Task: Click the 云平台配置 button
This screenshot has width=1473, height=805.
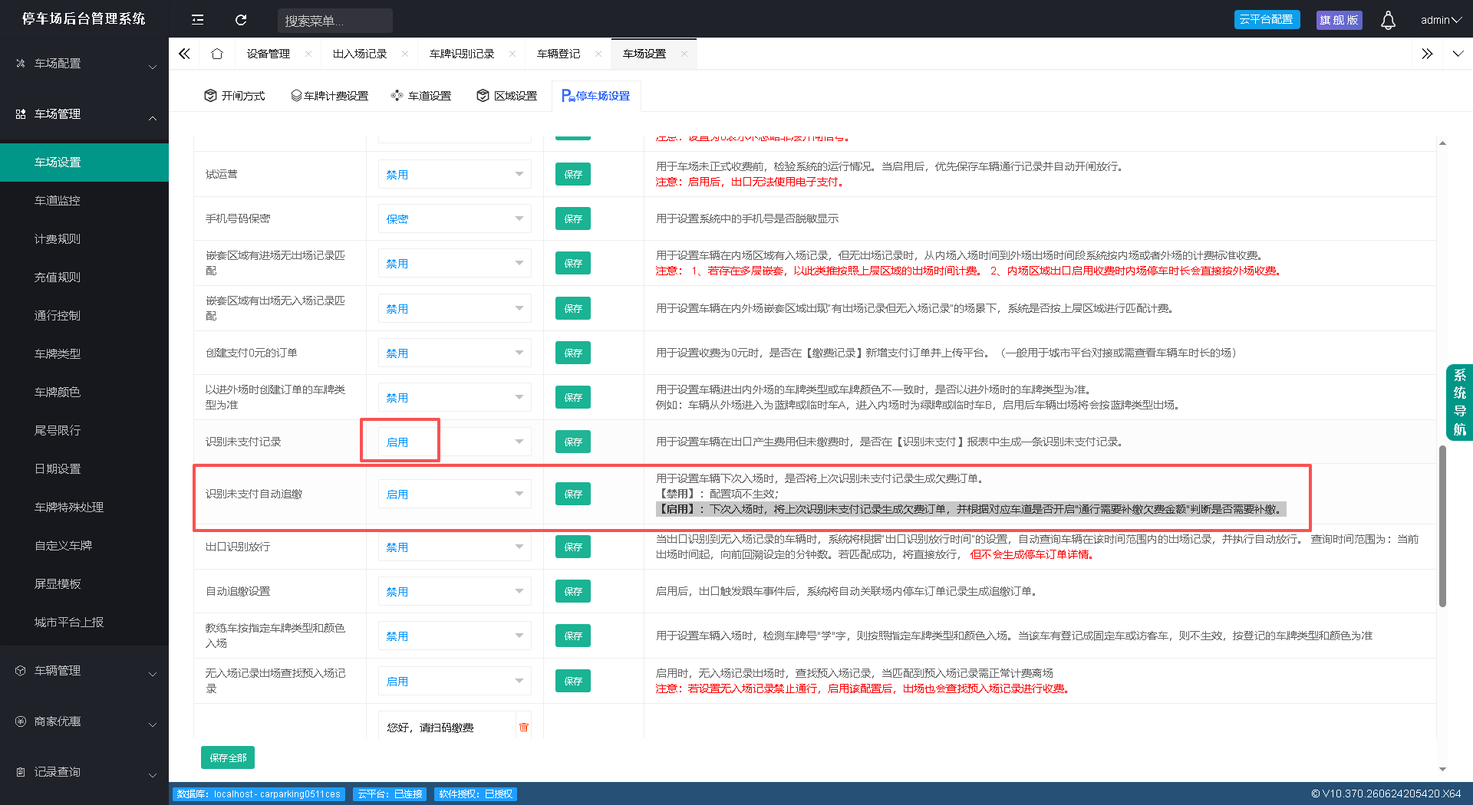Action: 1267,19
